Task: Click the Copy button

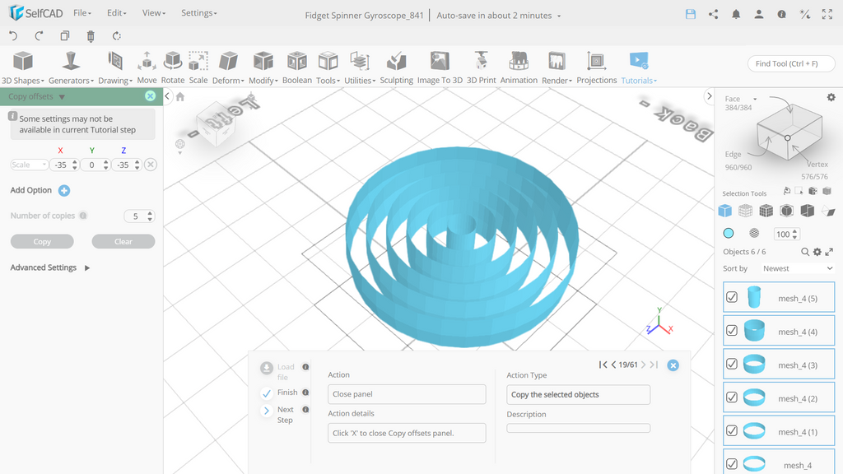Action: [x=42, y=242]
